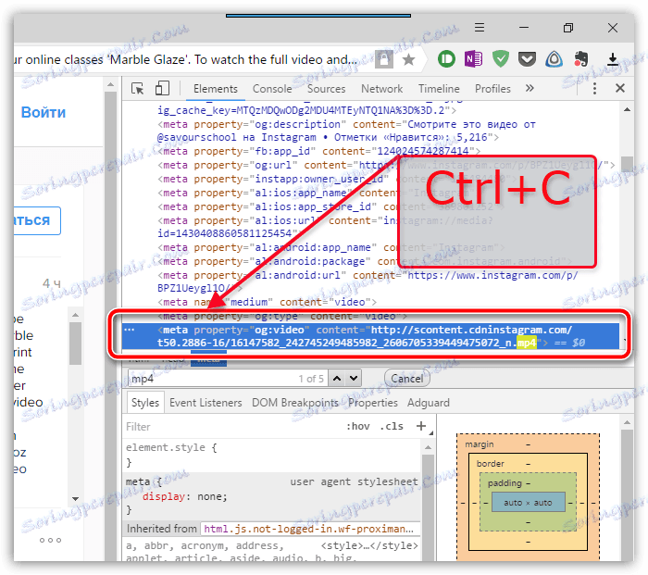The width and height of the screenshot is (648, 575).
Task: Click the box model border region
Action: point(490,464)
